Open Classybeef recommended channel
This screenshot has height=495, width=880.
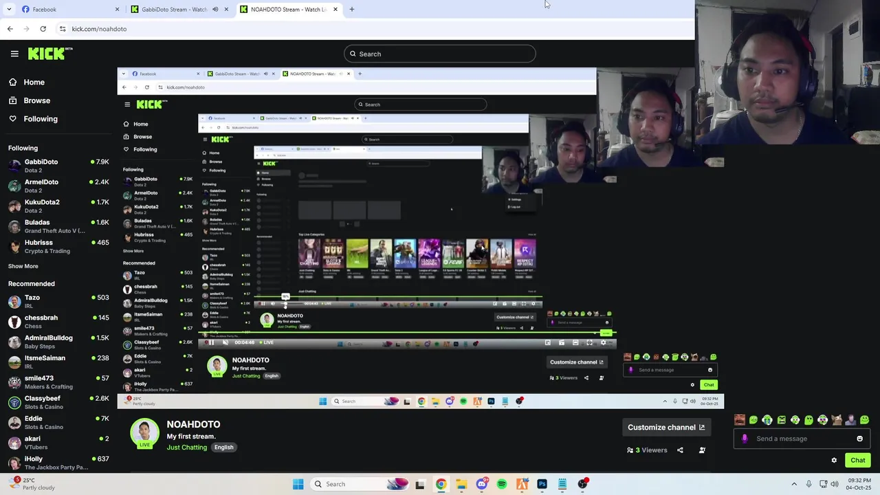pos(58,402)
